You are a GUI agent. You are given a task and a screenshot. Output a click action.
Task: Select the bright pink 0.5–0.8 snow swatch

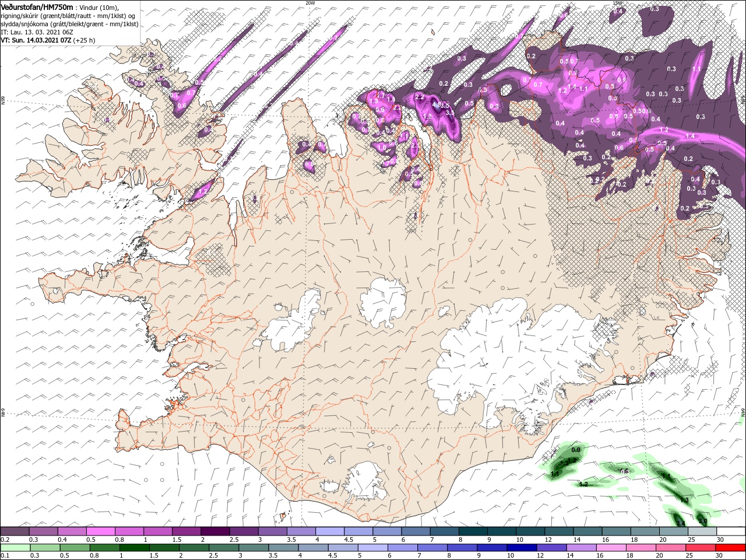click(100, 531)
